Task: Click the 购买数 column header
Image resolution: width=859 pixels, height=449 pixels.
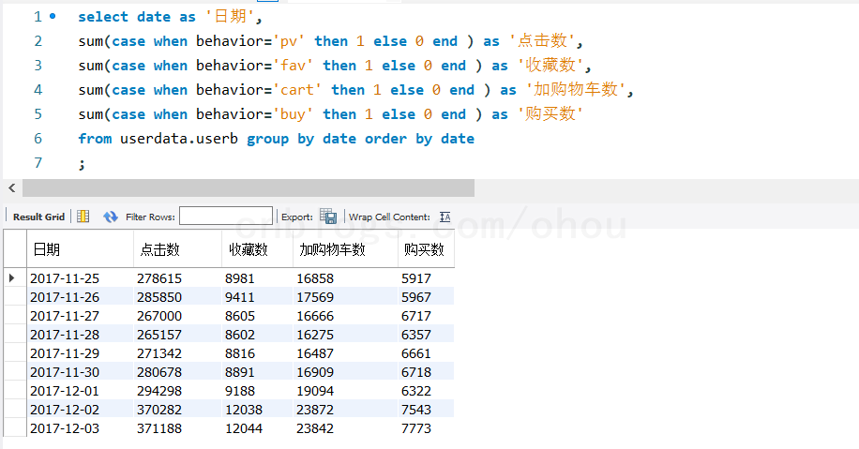Action: (424, 249)
